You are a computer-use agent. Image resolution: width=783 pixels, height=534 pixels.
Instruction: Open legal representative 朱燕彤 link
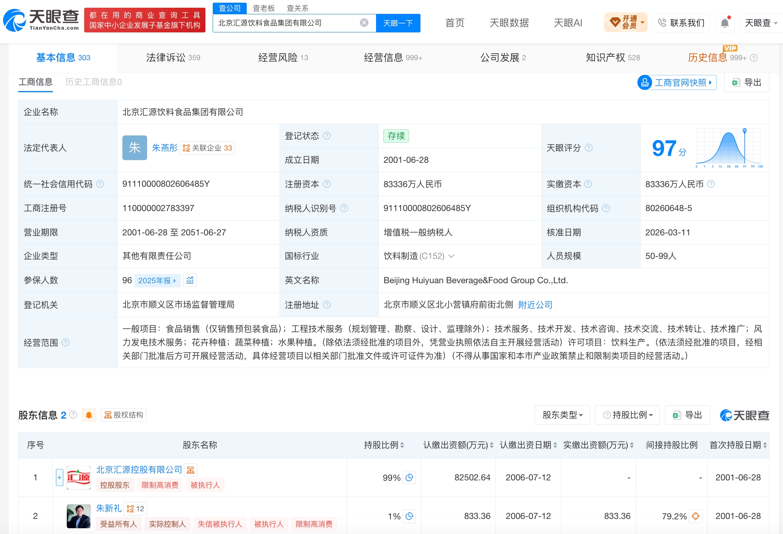pyautogui.click(x=164, y=148)
